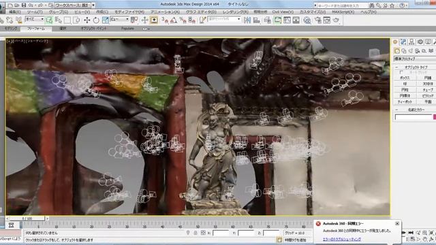Open the Named Selection Sets dropdown
Image resolution: width=436 pixels, height=245 pixels.
(x=224, y=19)
